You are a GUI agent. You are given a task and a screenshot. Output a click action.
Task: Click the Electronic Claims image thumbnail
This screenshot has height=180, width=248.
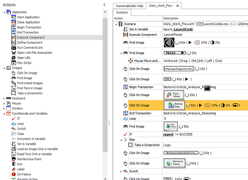tap(174, 163)
